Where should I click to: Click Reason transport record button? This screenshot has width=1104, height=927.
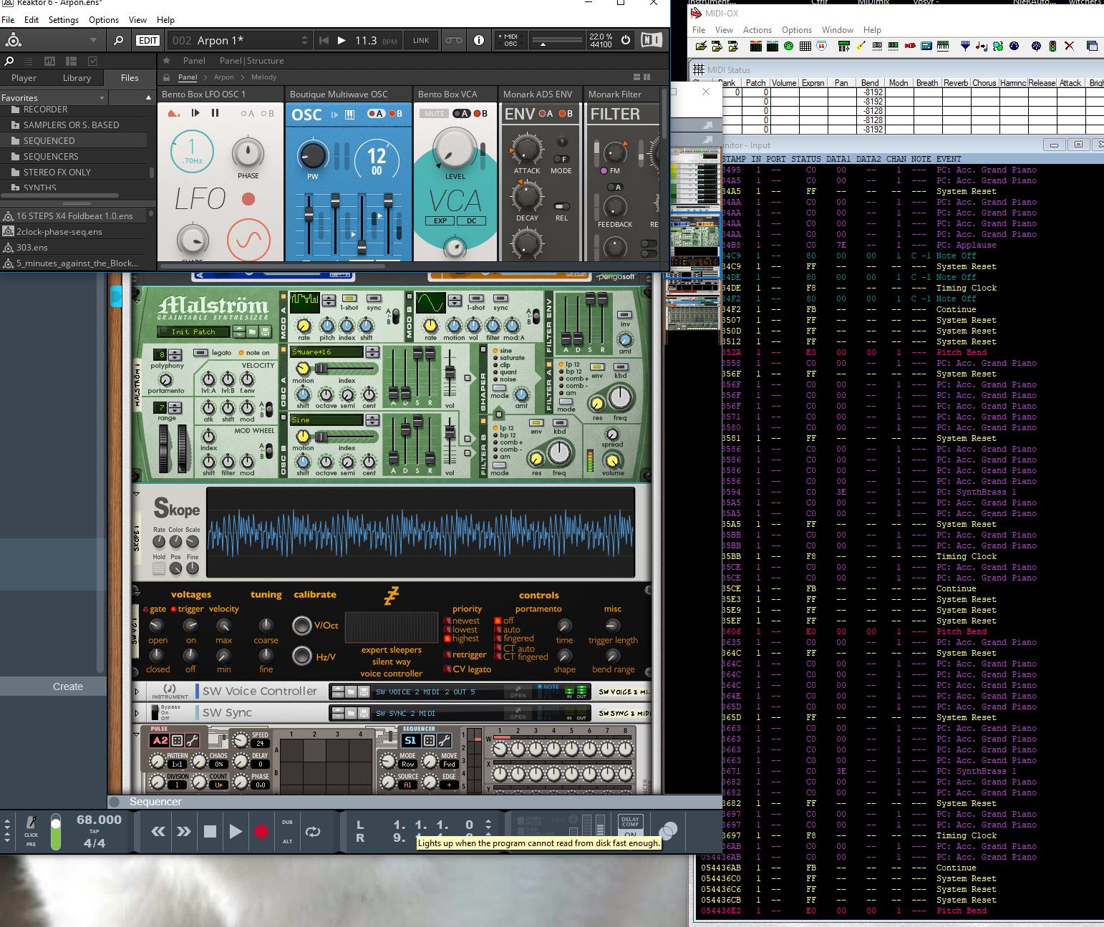point(261,831)
